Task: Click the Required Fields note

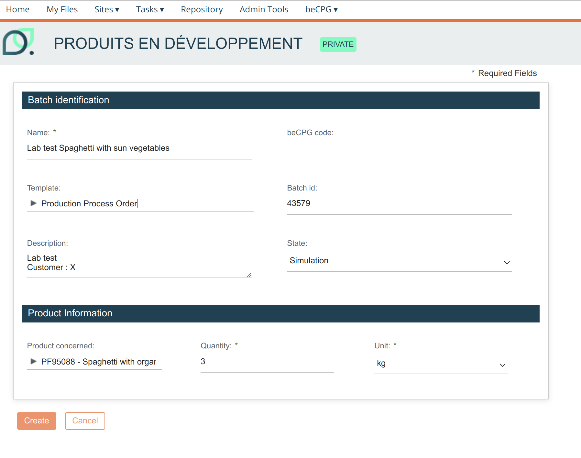Action: [x=504, y=73]
